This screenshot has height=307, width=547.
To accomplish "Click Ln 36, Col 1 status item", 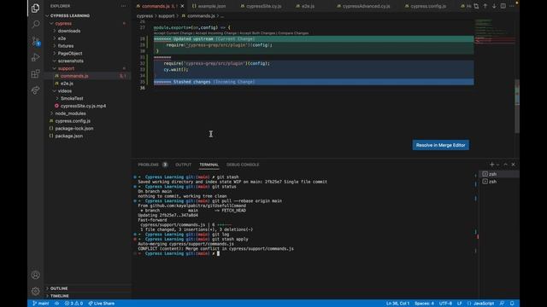I will click(x=397, y=304).
